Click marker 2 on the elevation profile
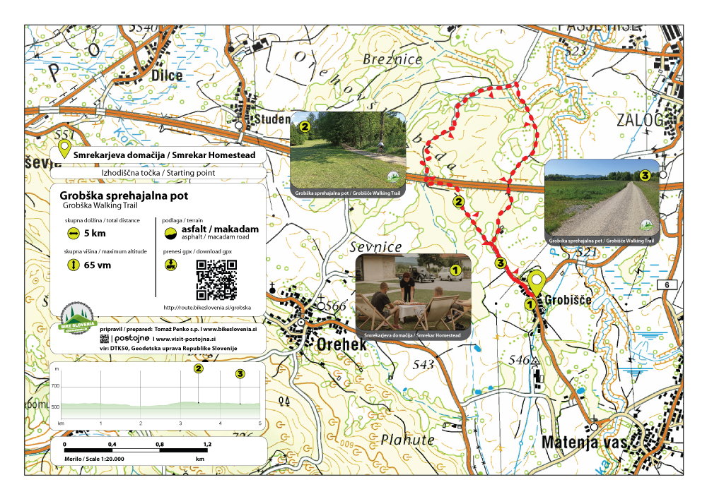Image resolution: width=707 pixels, height=499 pixels. 199,368
